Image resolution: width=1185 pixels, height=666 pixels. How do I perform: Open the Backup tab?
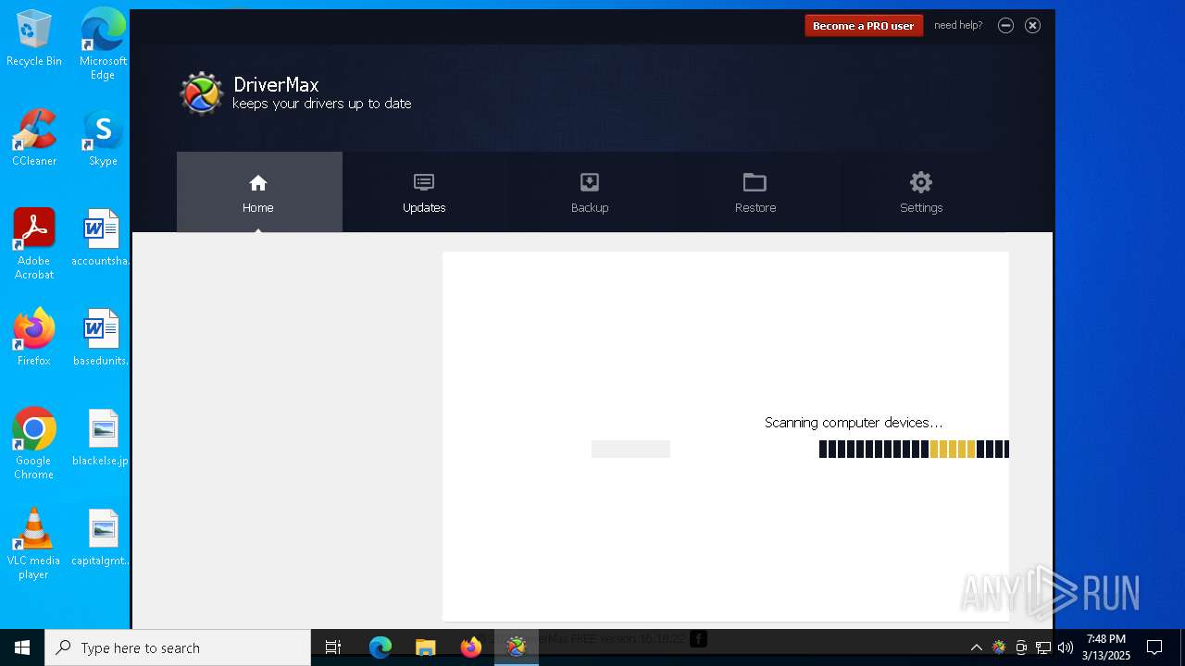pos(590,192)
